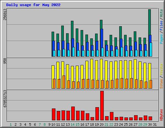This screenshot has height=128, width=165.
Task: Click the tall red KBytes bar for day 20
Action: [x=102, y=106]
